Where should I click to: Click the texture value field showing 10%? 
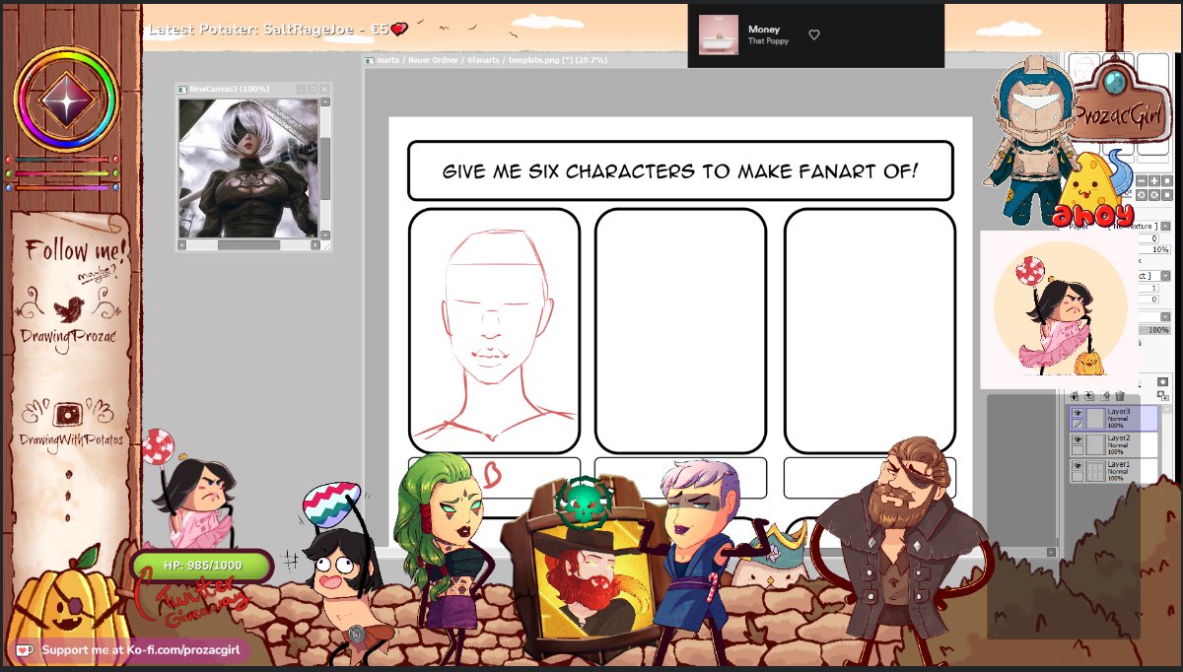pyautogui.click(x=1153, y=249)
